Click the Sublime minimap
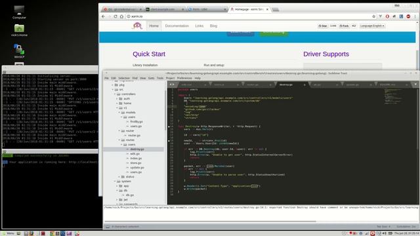 pyautogui.click(x=393, y=96)
